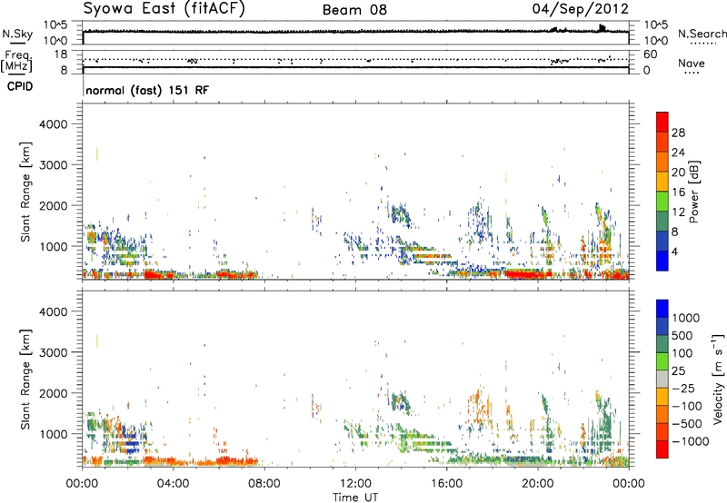Click the dotted N.Search legend line sample

click(702, 44)
